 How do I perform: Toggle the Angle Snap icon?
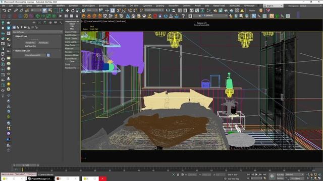[124, 10]
